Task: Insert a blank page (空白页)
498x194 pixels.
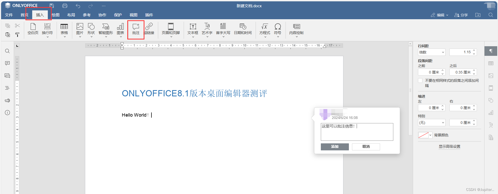Action: (33, 29)
